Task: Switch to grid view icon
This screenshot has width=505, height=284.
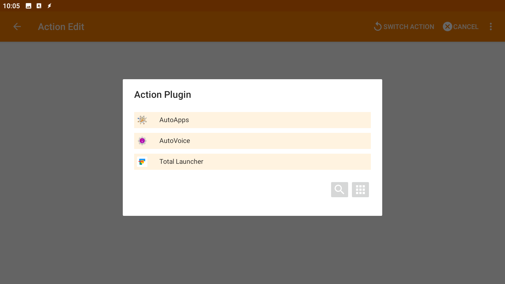Action: point(360,190)
